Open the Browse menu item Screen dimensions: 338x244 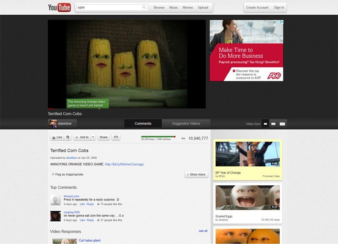coord(159,8)
